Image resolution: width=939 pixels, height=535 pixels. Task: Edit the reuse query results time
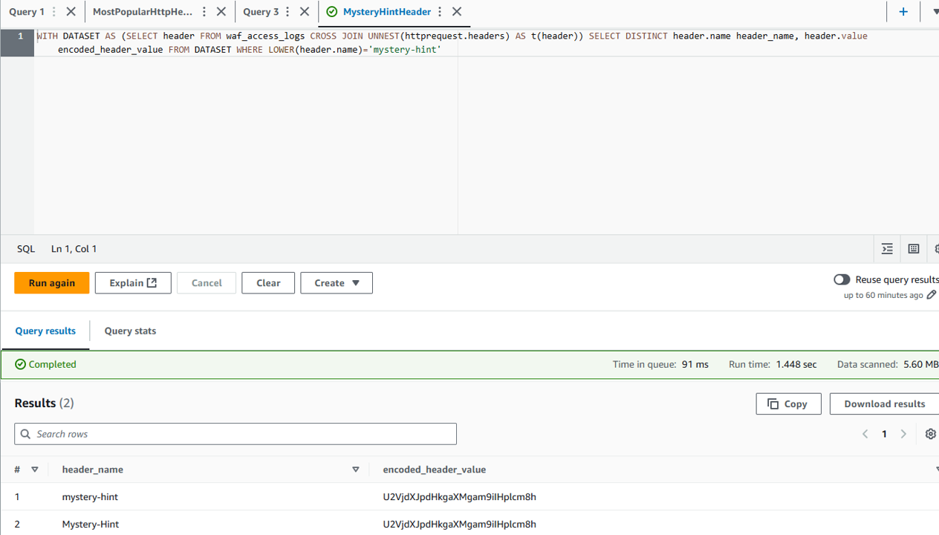click(x=932, y=295)
